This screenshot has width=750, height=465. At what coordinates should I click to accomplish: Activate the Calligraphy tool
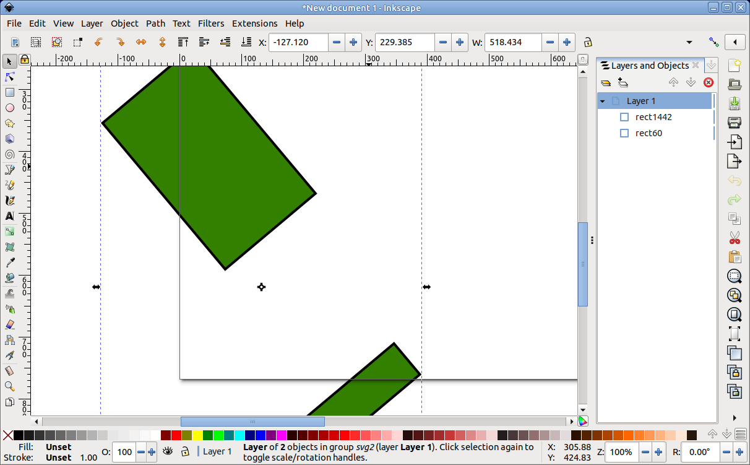pos(9,200)
